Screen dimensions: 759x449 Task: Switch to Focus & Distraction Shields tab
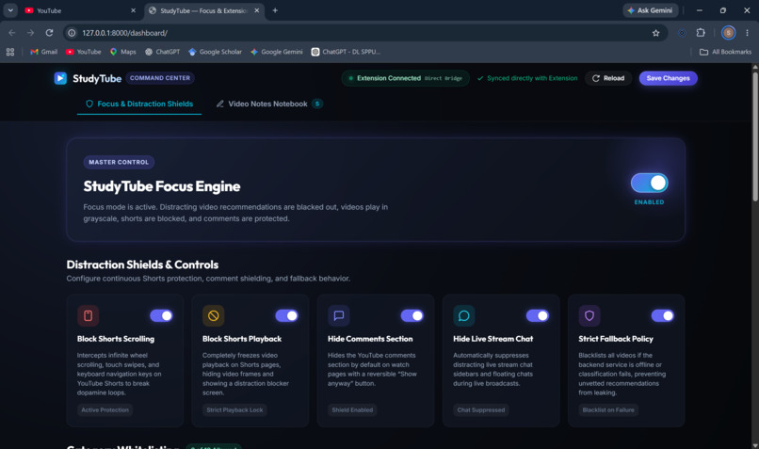coord(139,104)
